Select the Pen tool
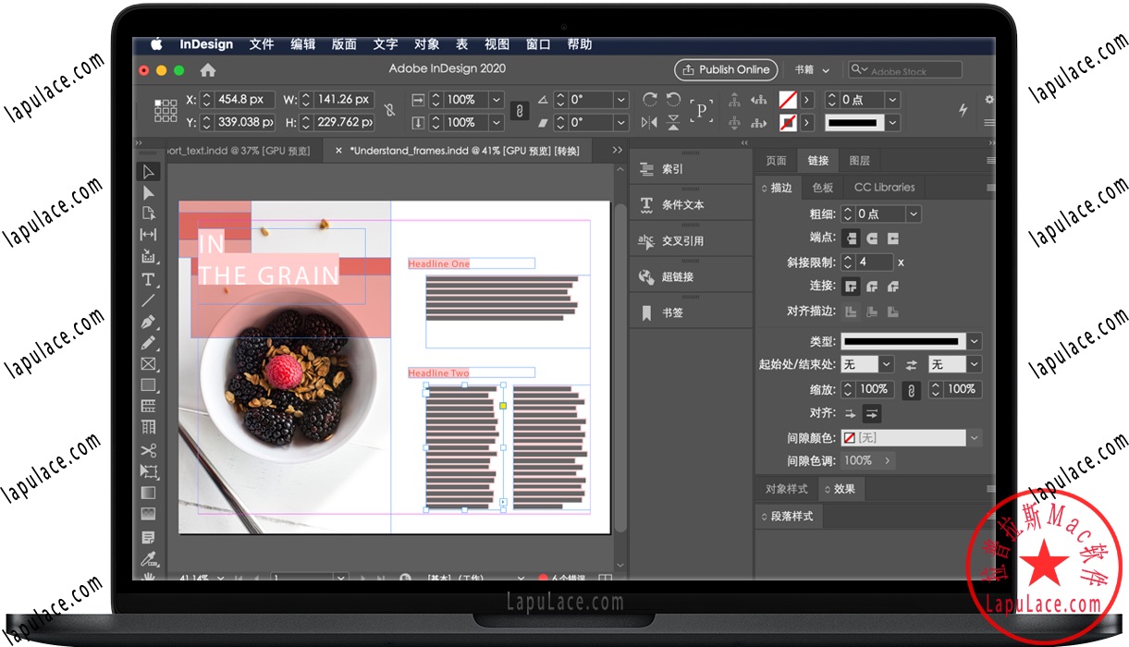 [148, 323]
